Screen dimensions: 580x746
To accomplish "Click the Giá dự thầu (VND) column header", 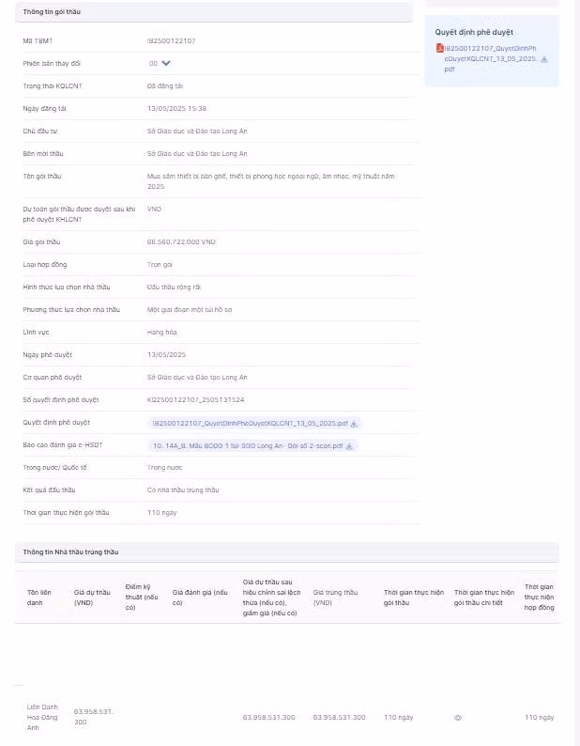I will 92,597.
